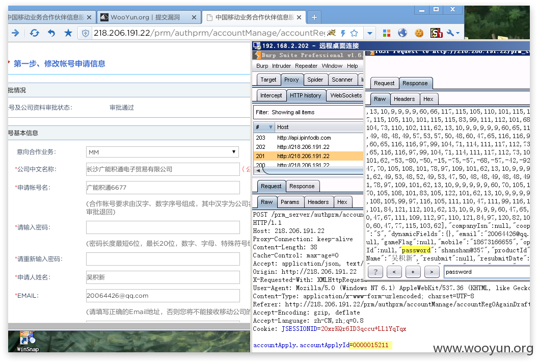Click the Filter: Showing all items bar

click(308, 112)
